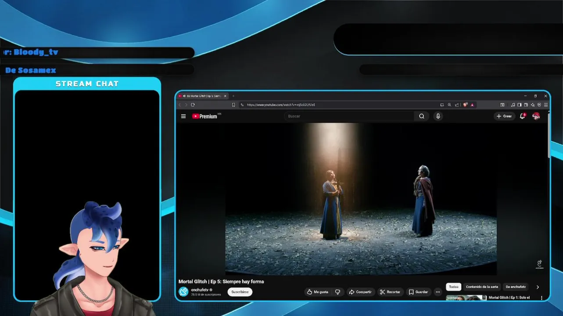The image size is (563, 316).
Task: Click the enchufetv watermark on video
Action: (539, 264)
